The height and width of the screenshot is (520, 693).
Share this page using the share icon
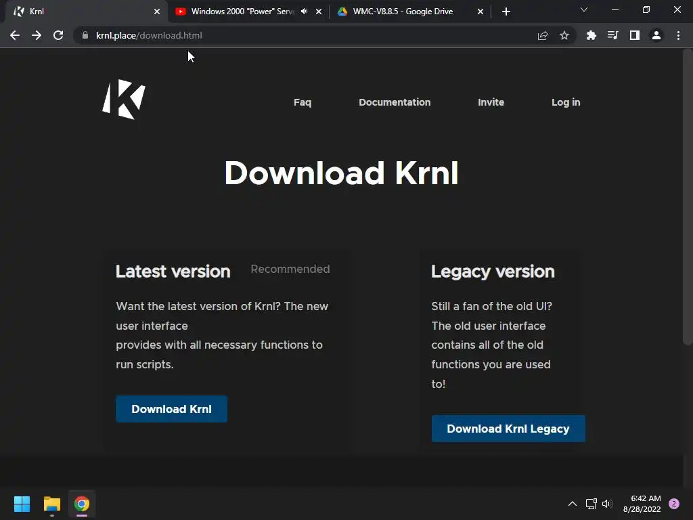point(543,35)
